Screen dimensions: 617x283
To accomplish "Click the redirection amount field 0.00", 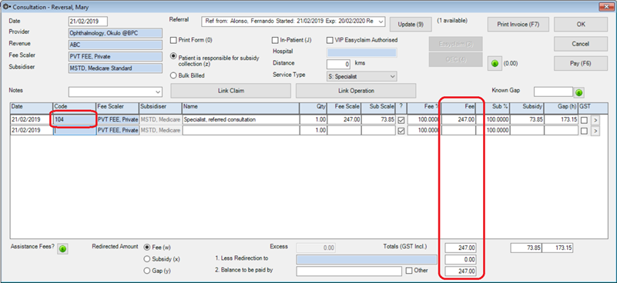I will (461, 259).
